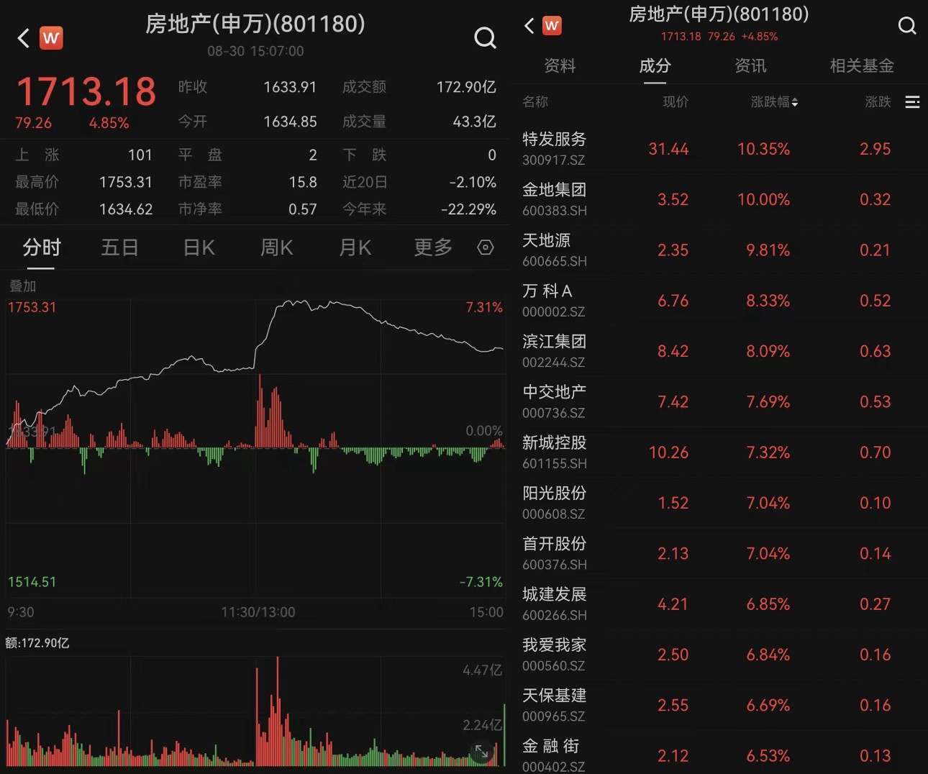Screen dimensions: 928x774
Task: Tap the red W logo in right panel
Action: (x=552, y=26)
